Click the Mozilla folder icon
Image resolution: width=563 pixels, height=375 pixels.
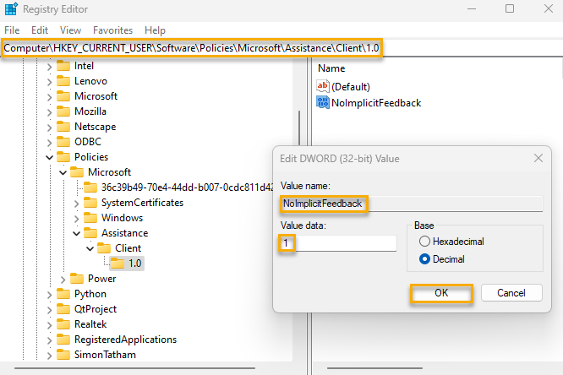pos(63,111)
